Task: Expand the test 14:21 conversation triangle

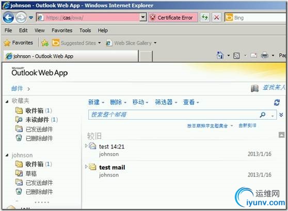Action: 86,146
